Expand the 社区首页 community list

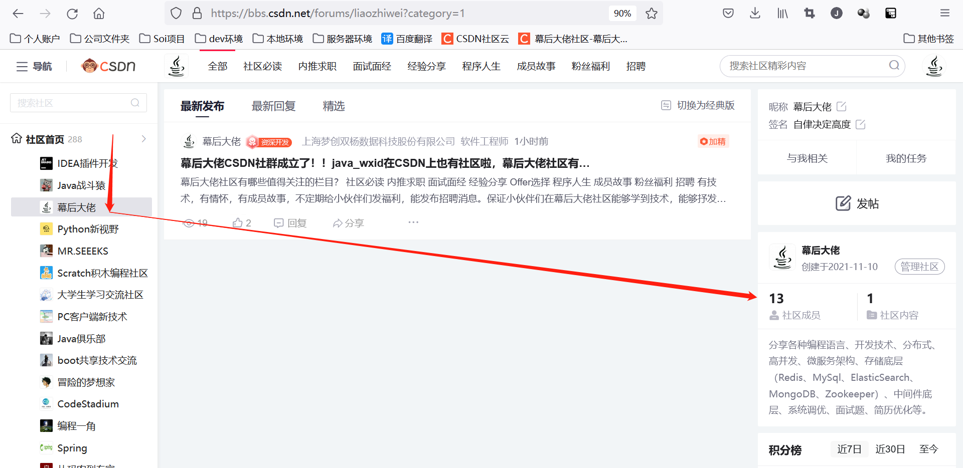(x=143, y=139)
